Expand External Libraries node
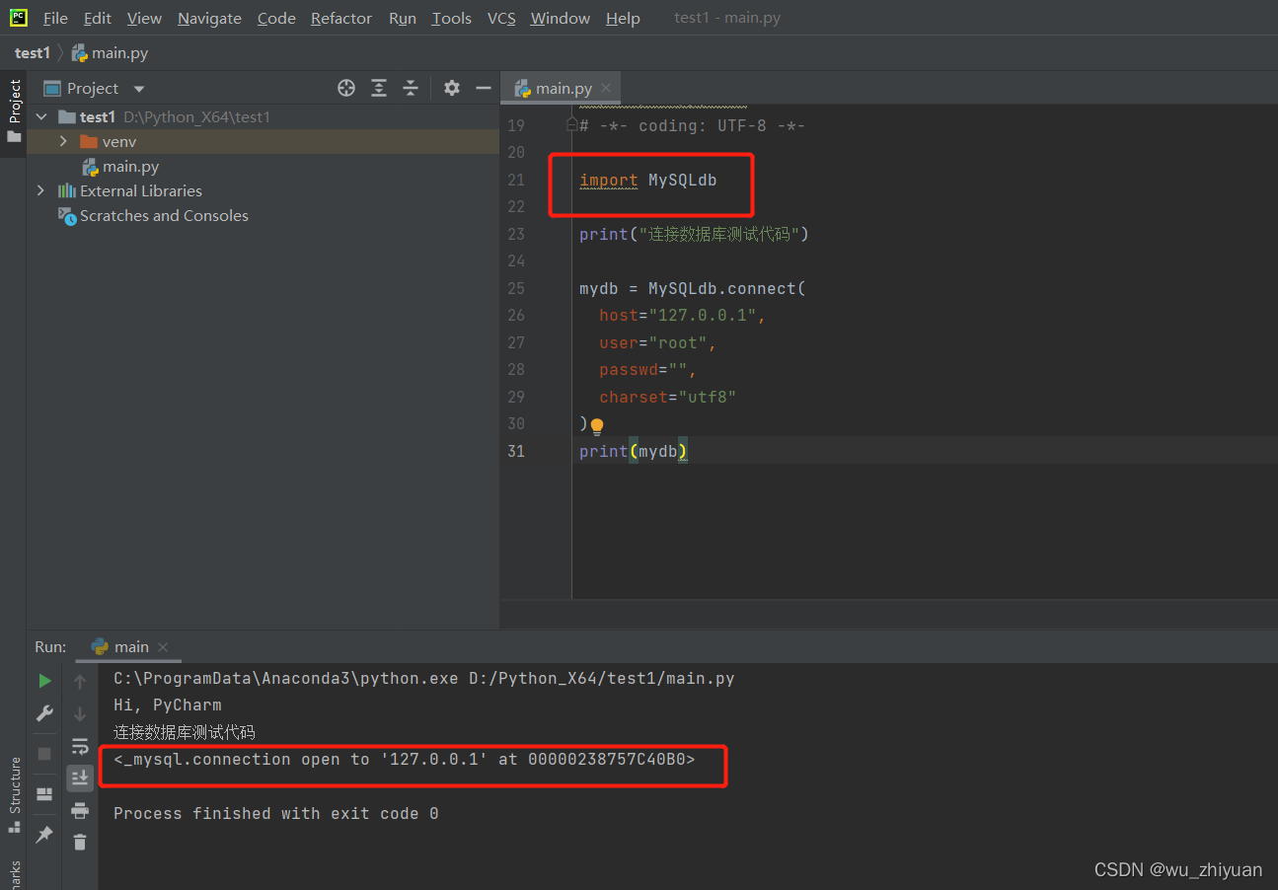 [40, 190]
